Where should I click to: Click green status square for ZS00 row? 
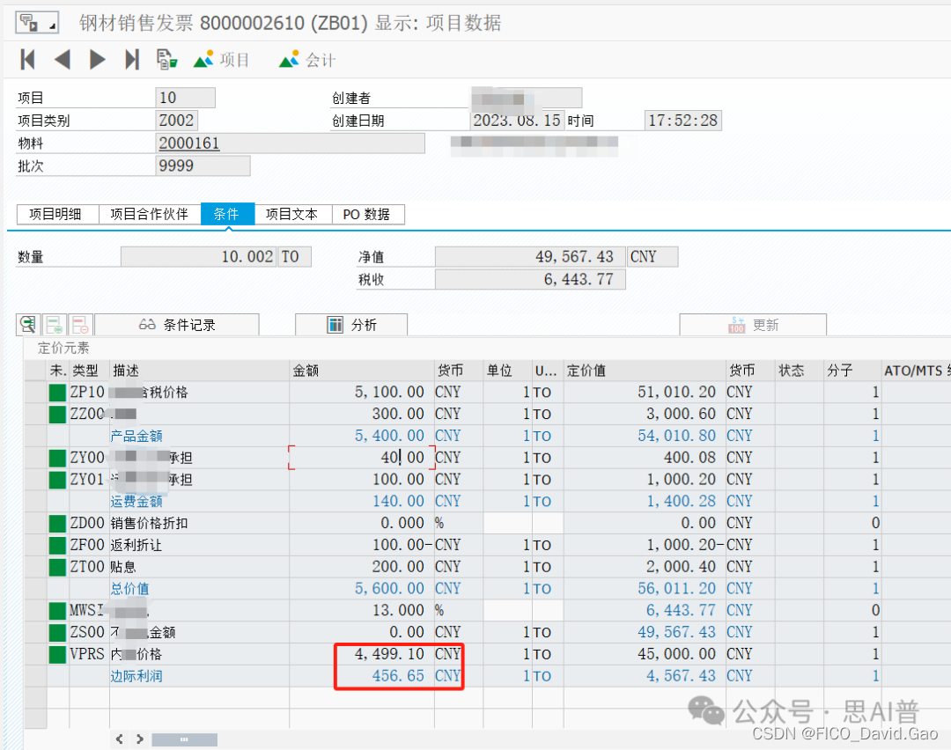point(57,632)
